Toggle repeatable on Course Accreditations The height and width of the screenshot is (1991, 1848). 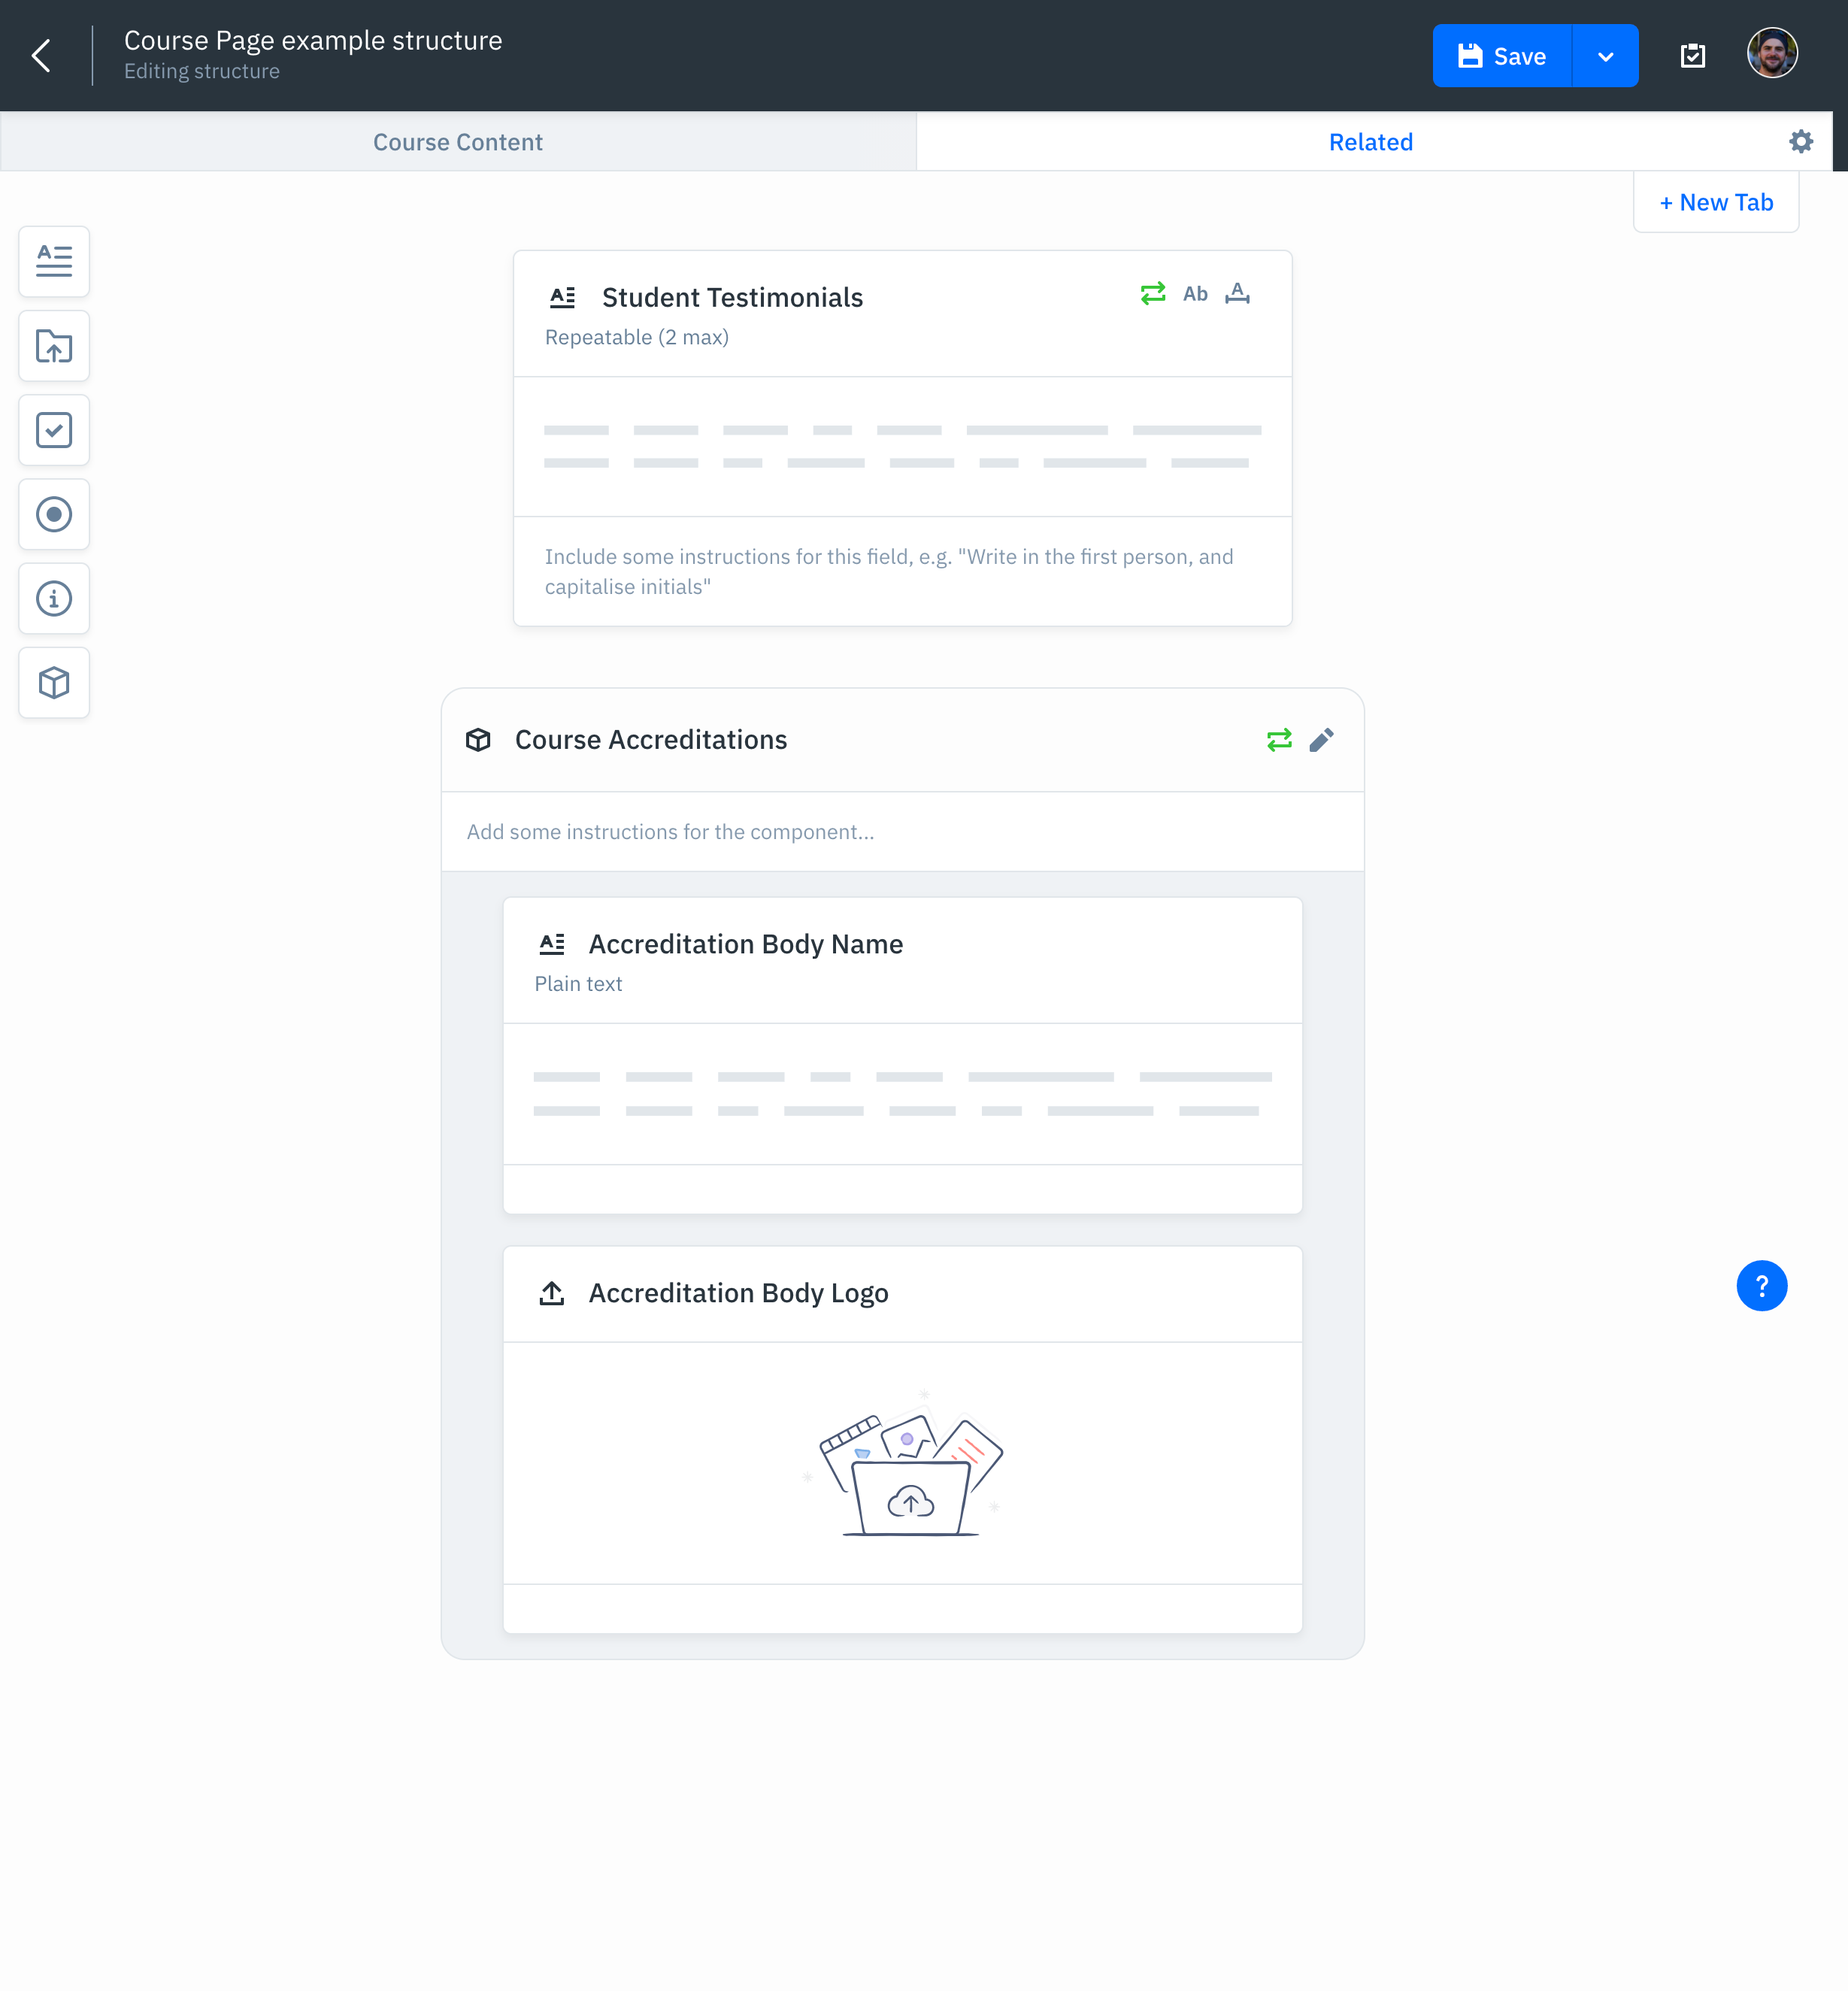tap(1278, 740)
